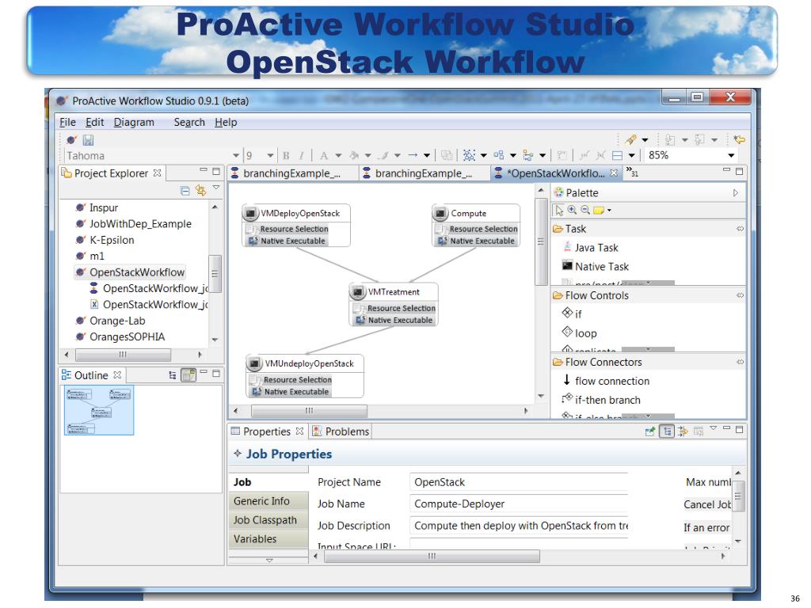
Task: Click the Job Name field (Compute-Deployer)
Action: tap(519, 504)
